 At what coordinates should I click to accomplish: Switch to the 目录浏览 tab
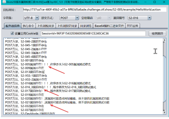[x=86, y=26]
